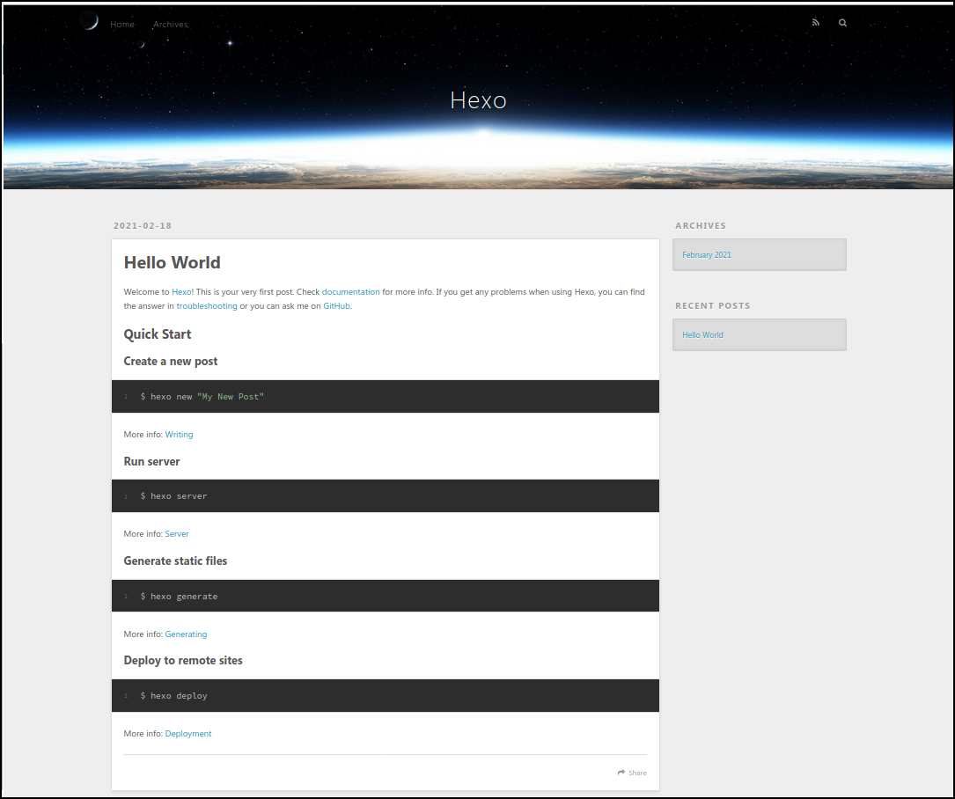Click the RSS feed icon in header

coord(816,23)
